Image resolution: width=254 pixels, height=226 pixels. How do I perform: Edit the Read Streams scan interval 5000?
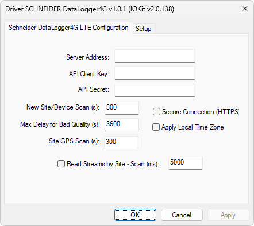(186, 163)
